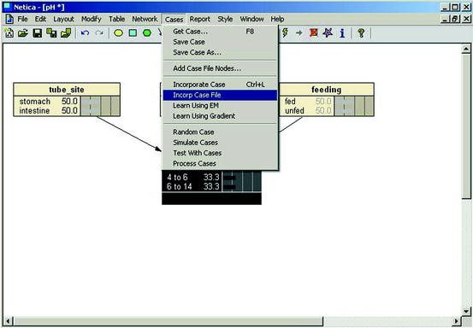Select the blue rectangle decision node tool
473x328 pixels.
click(x=133, y=32)
